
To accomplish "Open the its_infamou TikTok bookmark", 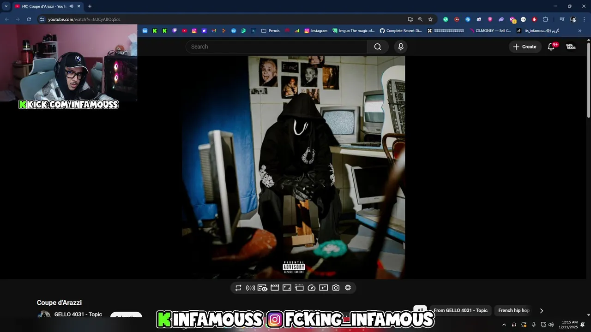I will point(538,31).
